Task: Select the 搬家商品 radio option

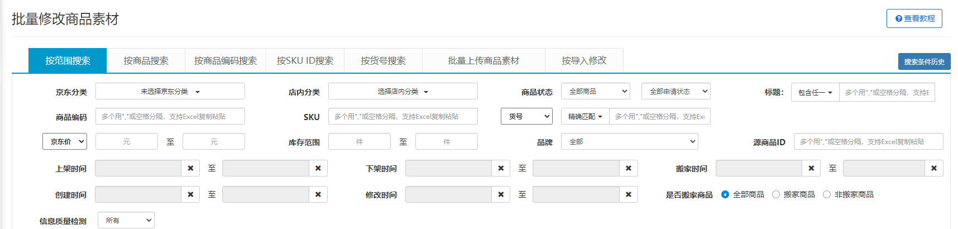Action: click(x=776, y=194)
